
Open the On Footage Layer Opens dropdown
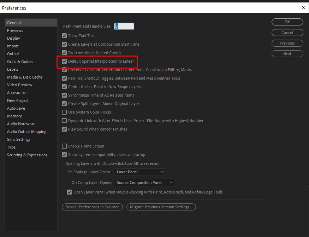(x=140, y=172)
